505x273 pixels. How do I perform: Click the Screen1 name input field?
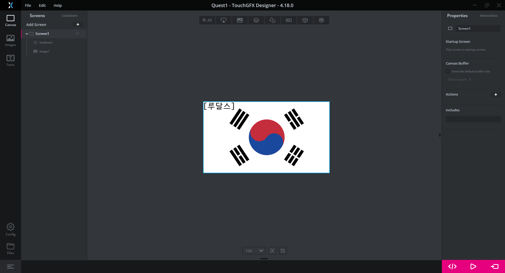coord(478,28)
